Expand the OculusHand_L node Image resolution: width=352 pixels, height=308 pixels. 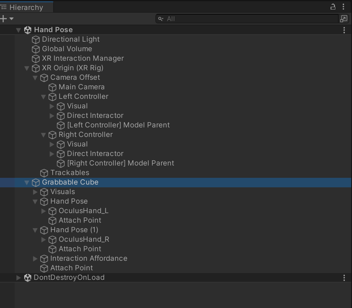click(43, 211)
